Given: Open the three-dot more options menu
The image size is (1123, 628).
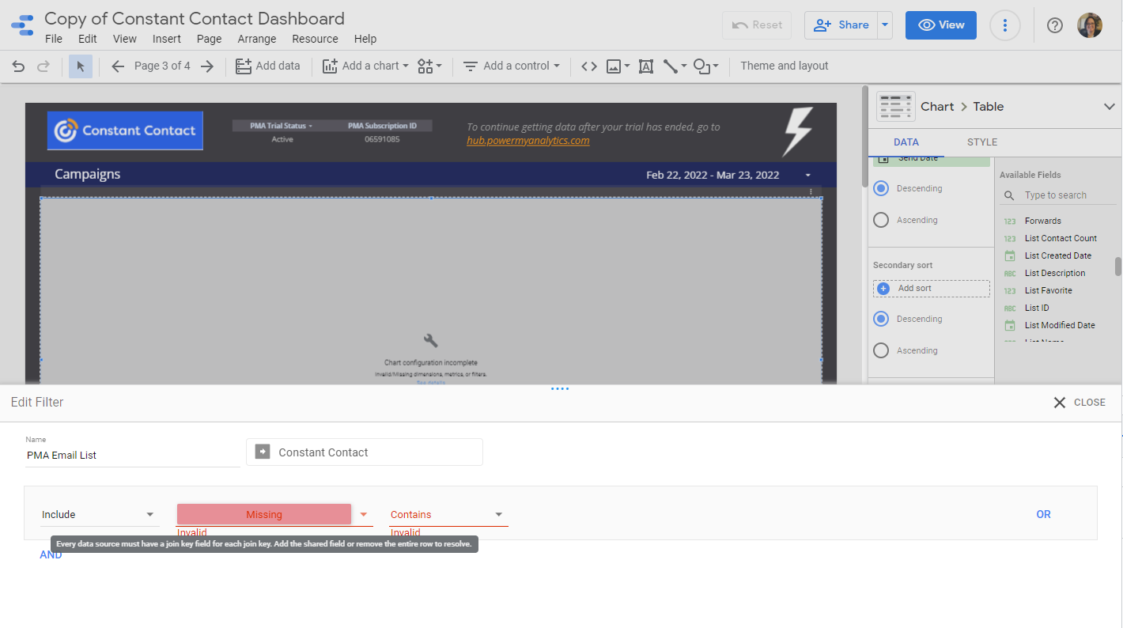Looking at the screenshot, I should [x=1004, y=25].
